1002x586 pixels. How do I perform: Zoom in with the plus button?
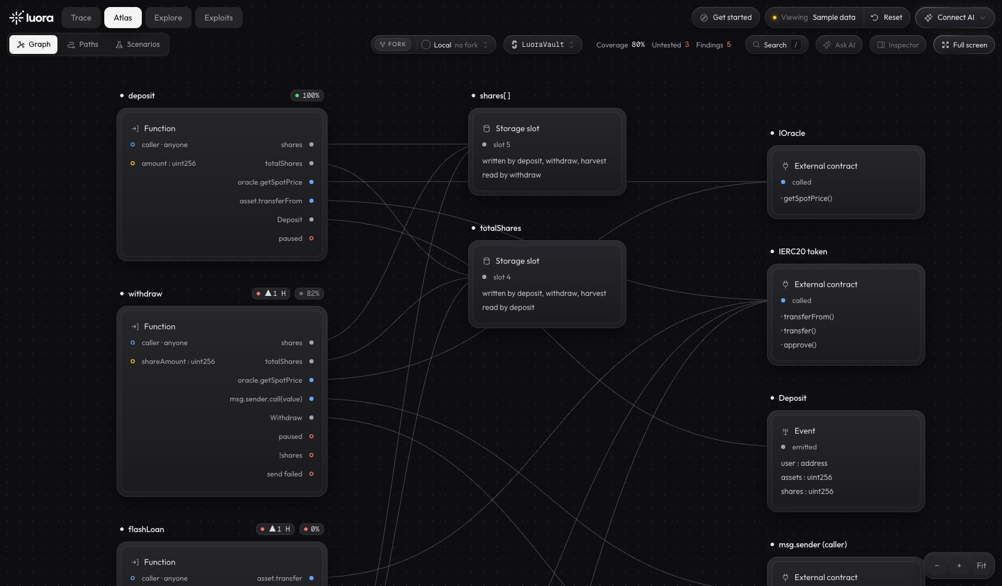959,565
